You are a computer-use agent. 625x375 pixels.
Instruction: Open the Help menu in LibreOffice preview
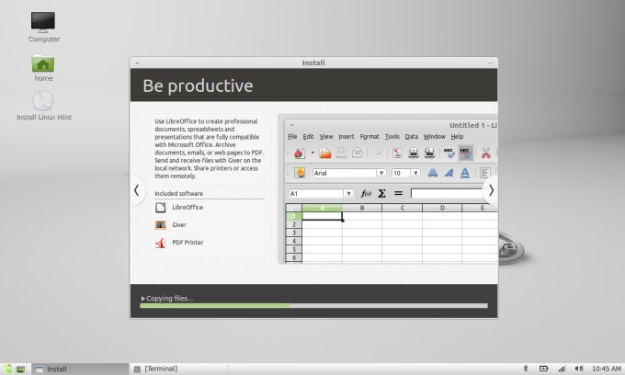click(457, 136)
